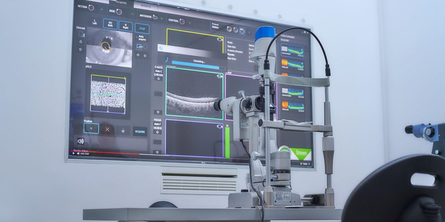The height and width of the screenshot is (222, 445).
Task: Click the Chinrest head icon
Action: 81,34
